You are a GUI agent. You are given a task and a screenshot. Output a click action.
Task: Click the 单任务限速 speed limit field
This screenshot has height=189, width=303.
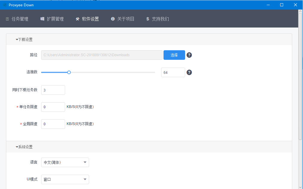[x=53, y=107]
